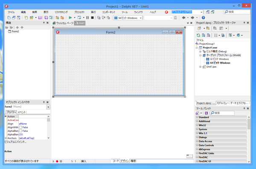
Task: Switch to the イベント tab in Object Inspector
Action: (22, 112)
